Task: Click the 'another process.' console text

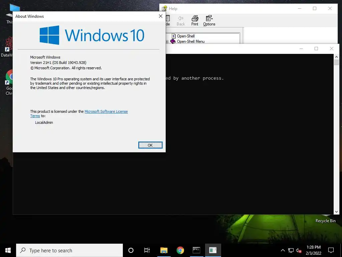Action: 202,78
